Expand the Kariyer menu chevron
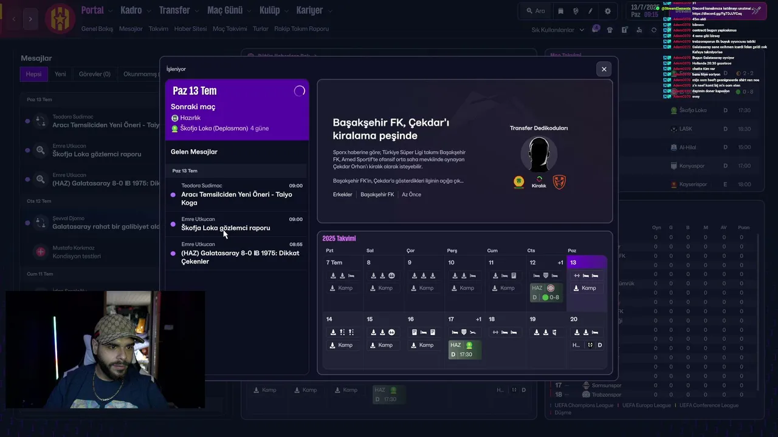The image size is (778, 437). pos(329,11)
